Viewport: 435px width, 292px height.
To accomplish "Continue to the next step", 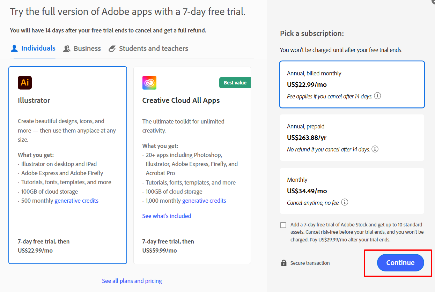I will tap(400, 263).
